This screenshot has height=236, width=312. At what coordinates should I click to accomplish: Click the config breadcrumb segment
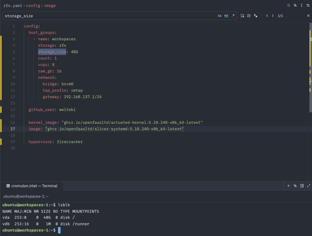pyautogui.click(x=33, y=6)
